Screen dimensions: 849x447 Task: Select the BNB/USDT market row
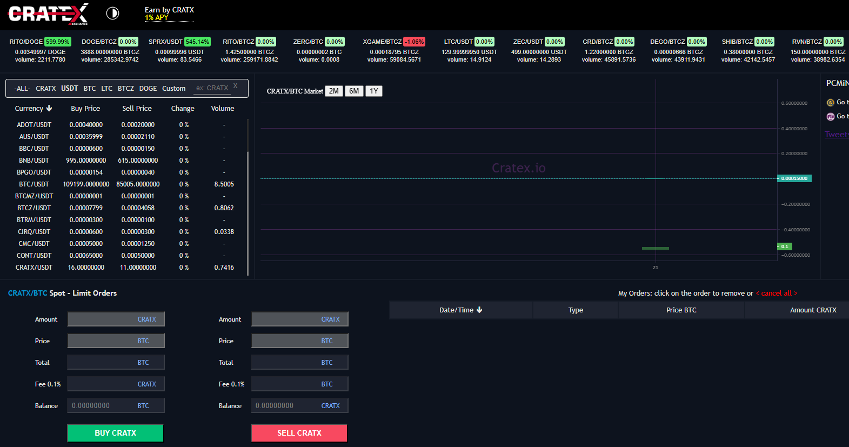click(x=126, y=160)
